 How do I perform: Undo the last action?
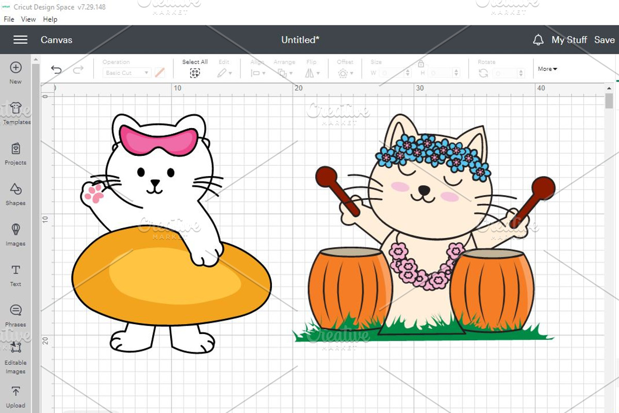coord(56,70)
